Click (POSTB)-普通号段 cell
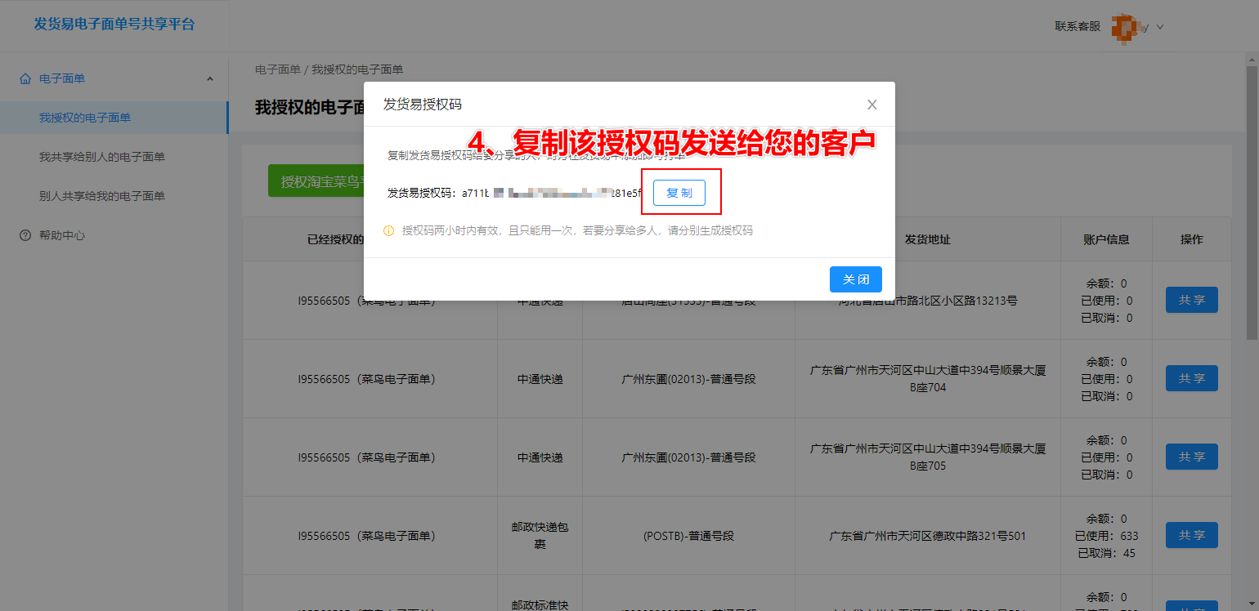The height and width of the screenshot is (611, 1259). 688,536
